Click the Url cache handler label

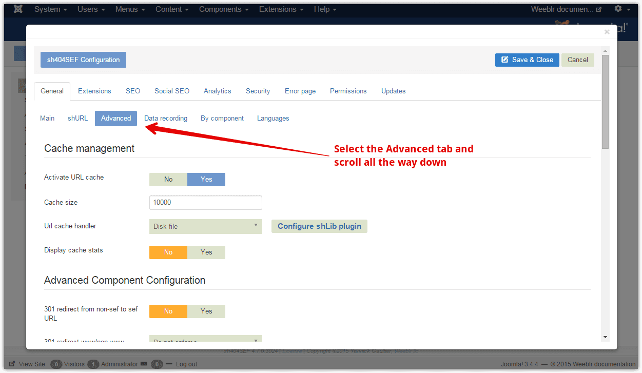pos(70,226)
